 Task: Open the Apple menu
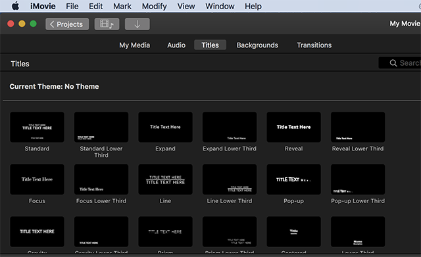coord(15,6)
